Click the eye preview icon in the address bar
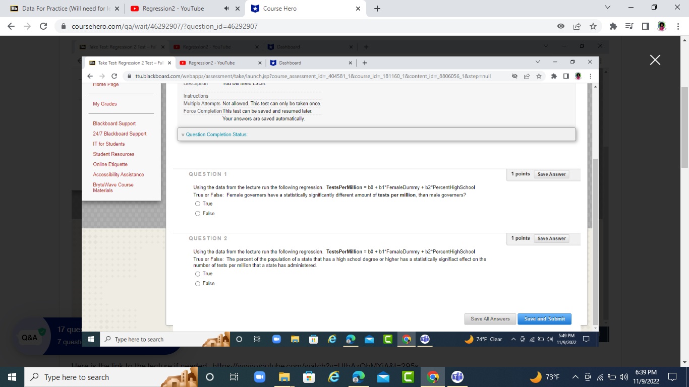Image resolution: width=689 pixels, height=387 pixels. pos(560,26)
